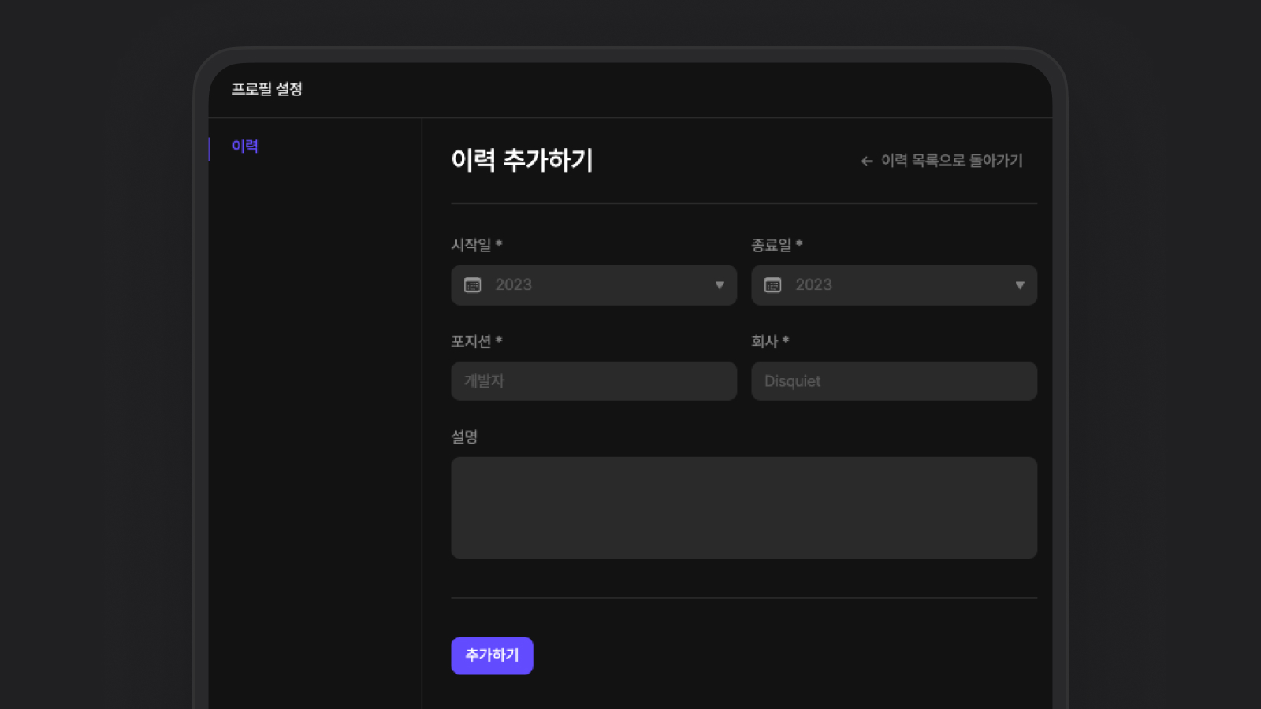This screenshot has height=709, width=1261.
Task: Expand the 시작일 dropdown arrow
Action: 720,285
